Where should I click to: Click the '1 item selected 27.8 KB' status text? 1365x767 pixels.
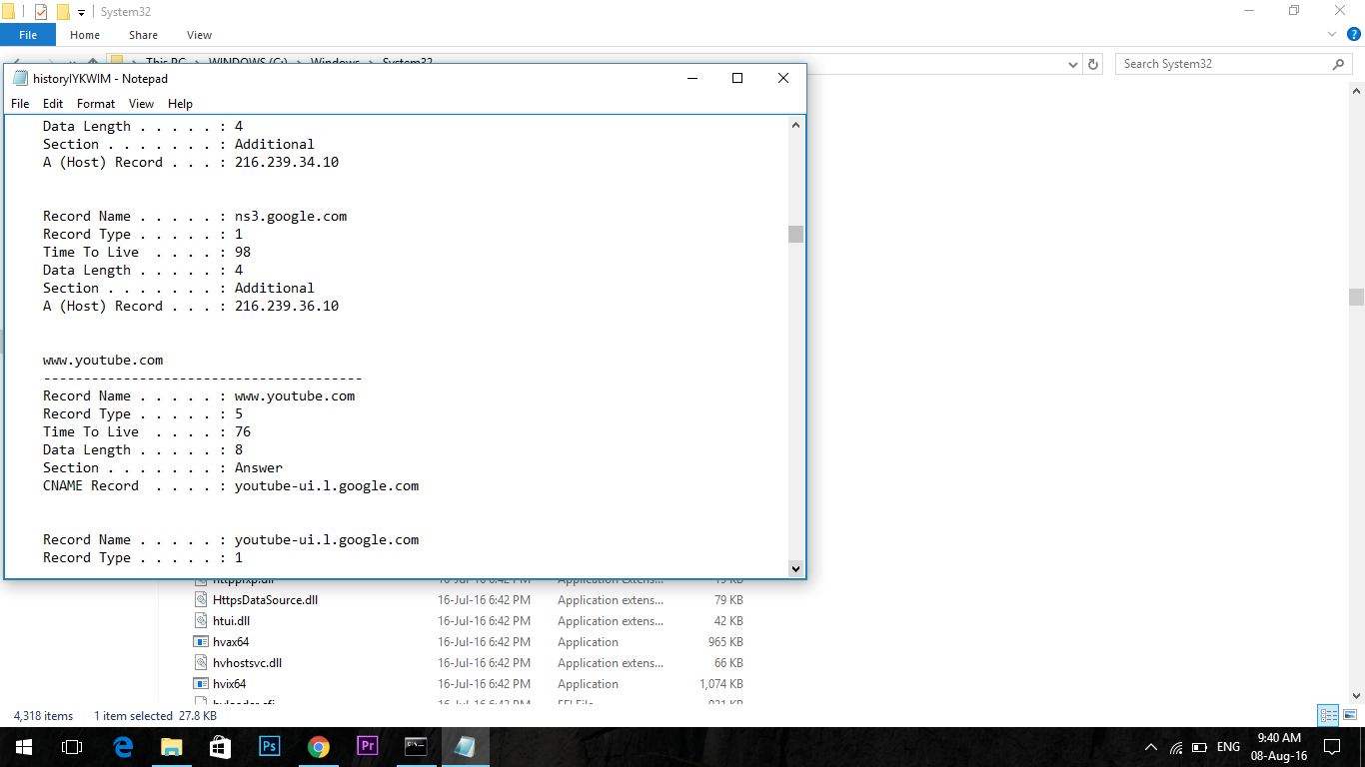[156, 716]
